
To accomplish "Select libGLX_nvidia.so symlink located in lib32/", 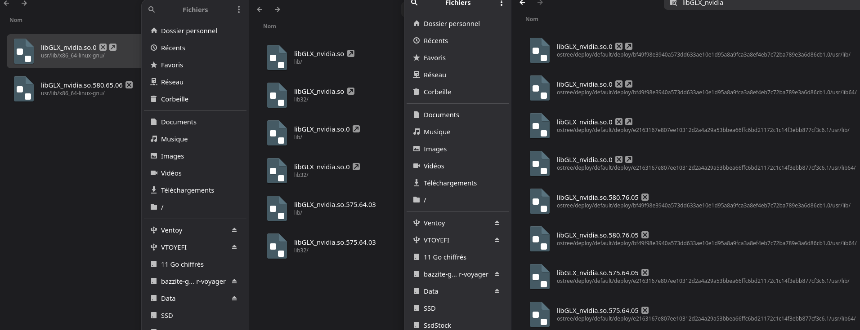I will pos(319,92).
